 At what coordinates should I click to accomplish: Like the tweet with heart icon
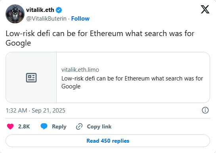[x=10, y=126]
